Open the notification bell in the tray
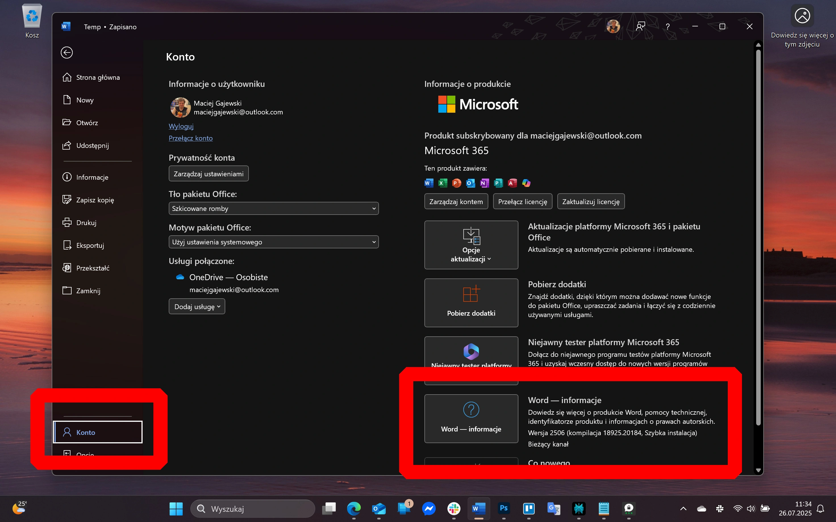 click(x=820, y=509)
